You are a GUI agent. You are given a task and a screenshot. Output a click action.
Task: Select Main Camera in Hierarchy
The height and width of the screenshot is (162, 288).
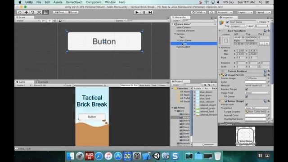coord(184,27)
